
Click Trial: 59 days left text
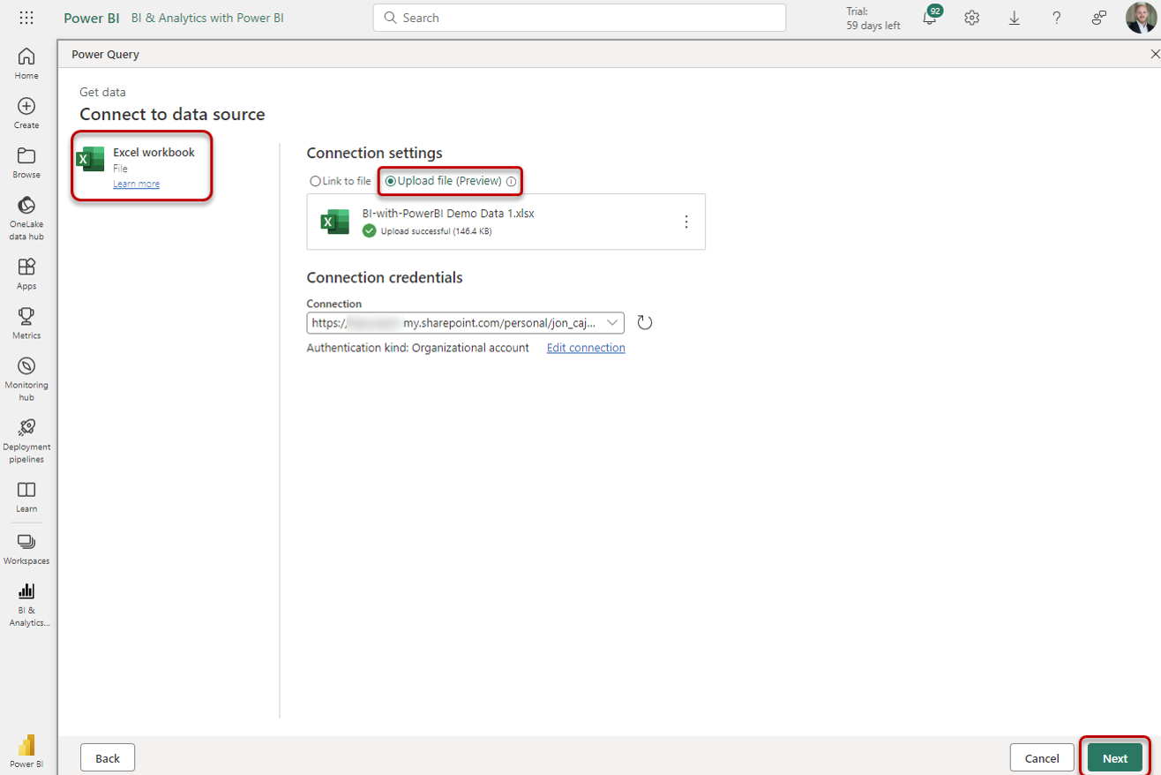873,19
